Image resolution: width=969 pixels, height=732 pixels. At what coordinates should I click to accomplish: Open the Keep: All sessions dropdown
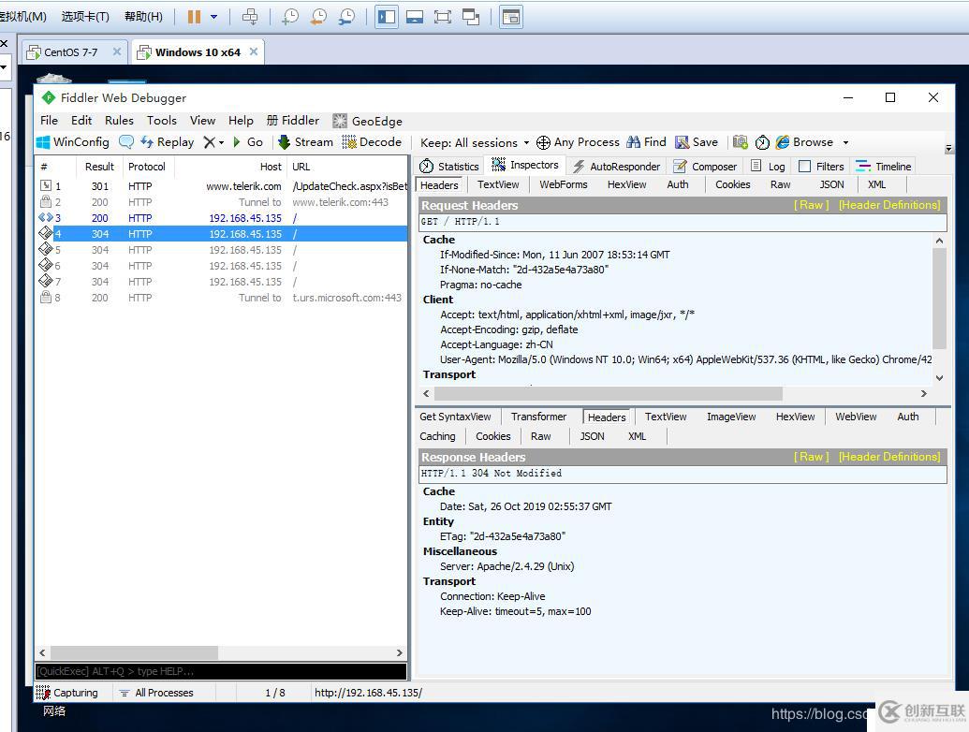pos(475,142)
